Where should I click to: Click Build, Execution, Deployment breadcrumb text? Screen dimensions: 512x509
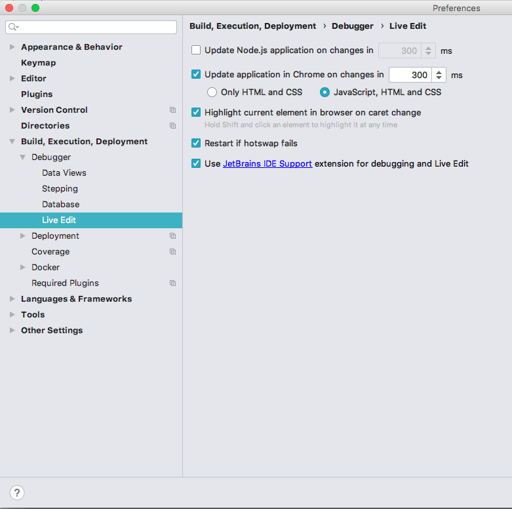tap(253, 26)
